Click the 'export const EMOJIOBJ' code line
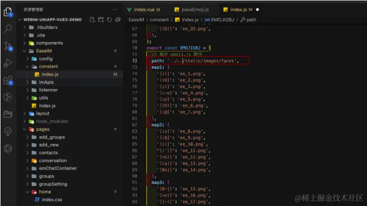 click(178, 48)
